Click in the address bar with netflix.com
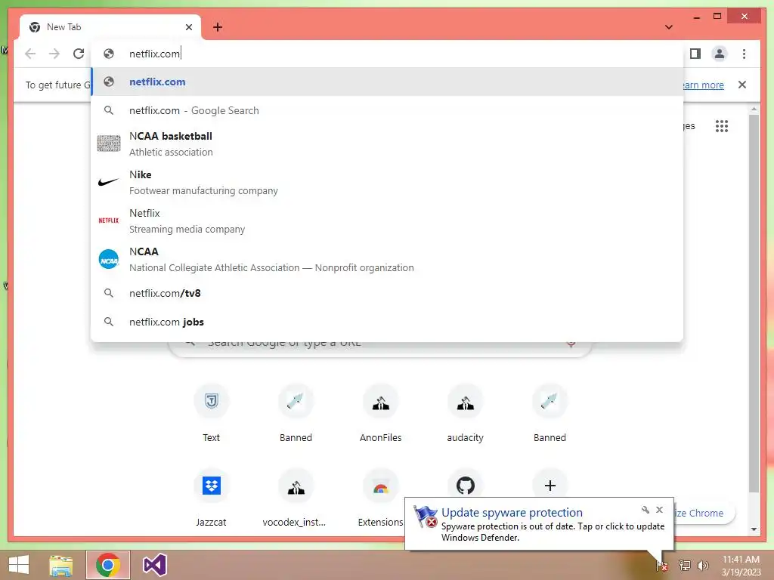 pyautogui.click(x=388, y=54)
